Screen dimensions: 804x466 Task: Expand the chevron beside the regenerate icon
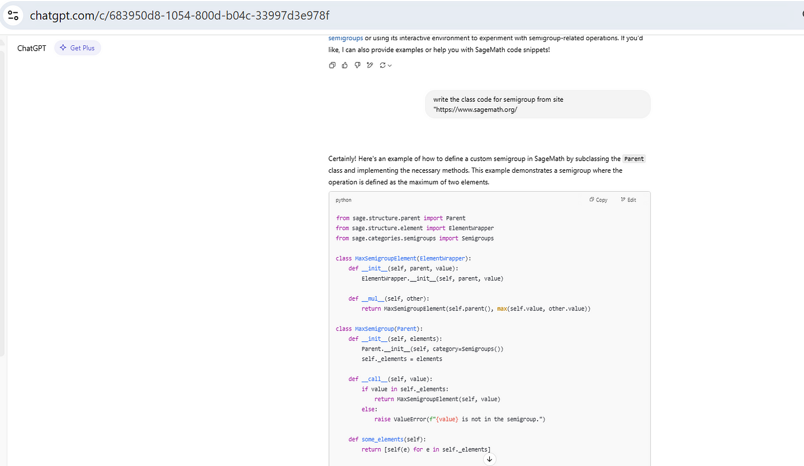point(390,65)
